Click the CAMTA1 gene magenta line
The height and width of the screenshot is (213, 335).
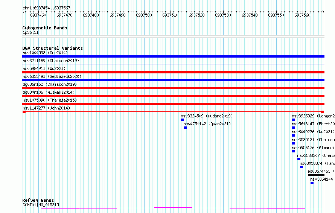point(173,208)
